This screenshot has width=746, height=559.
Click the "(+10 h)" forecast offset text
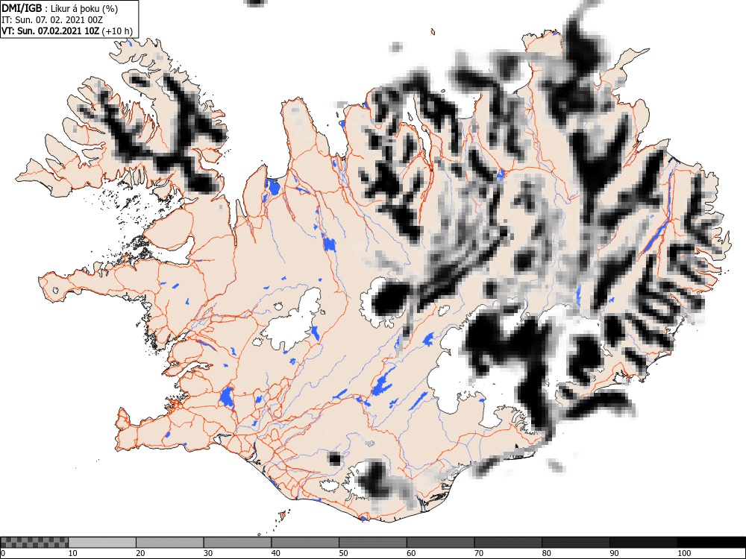117,31
